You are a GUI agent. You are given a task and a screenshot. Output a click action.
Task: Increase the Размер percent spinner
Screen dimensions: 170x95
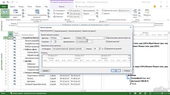pyautogui.click(x=100, y=48)
